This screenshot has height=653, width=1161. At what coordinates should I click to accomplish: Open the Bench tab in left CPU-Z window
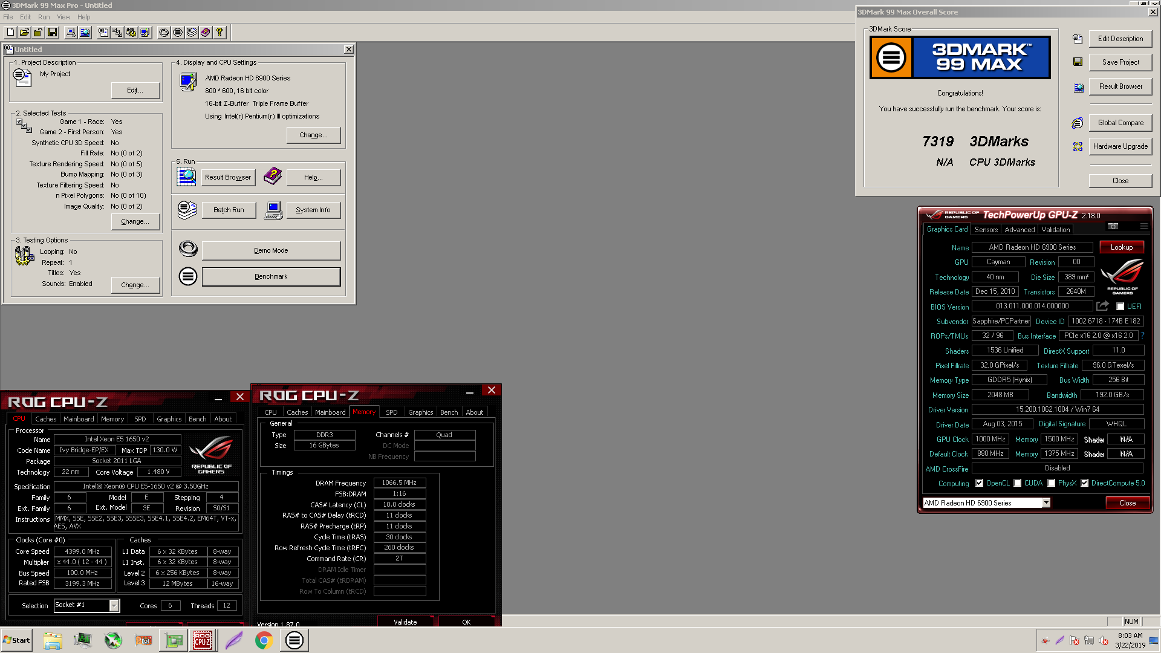[x=197, y=419]
